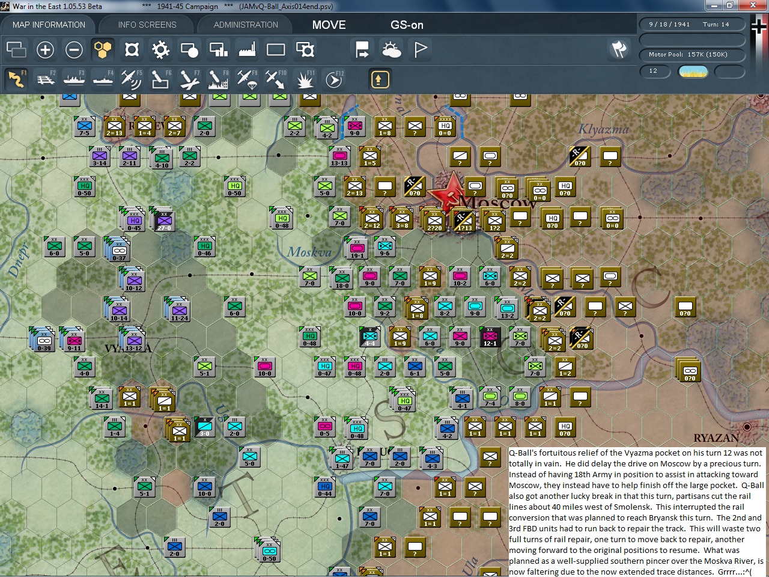769x577 pixels.
Task: Click the four-cornered square map icon
Action: [132, 49]
